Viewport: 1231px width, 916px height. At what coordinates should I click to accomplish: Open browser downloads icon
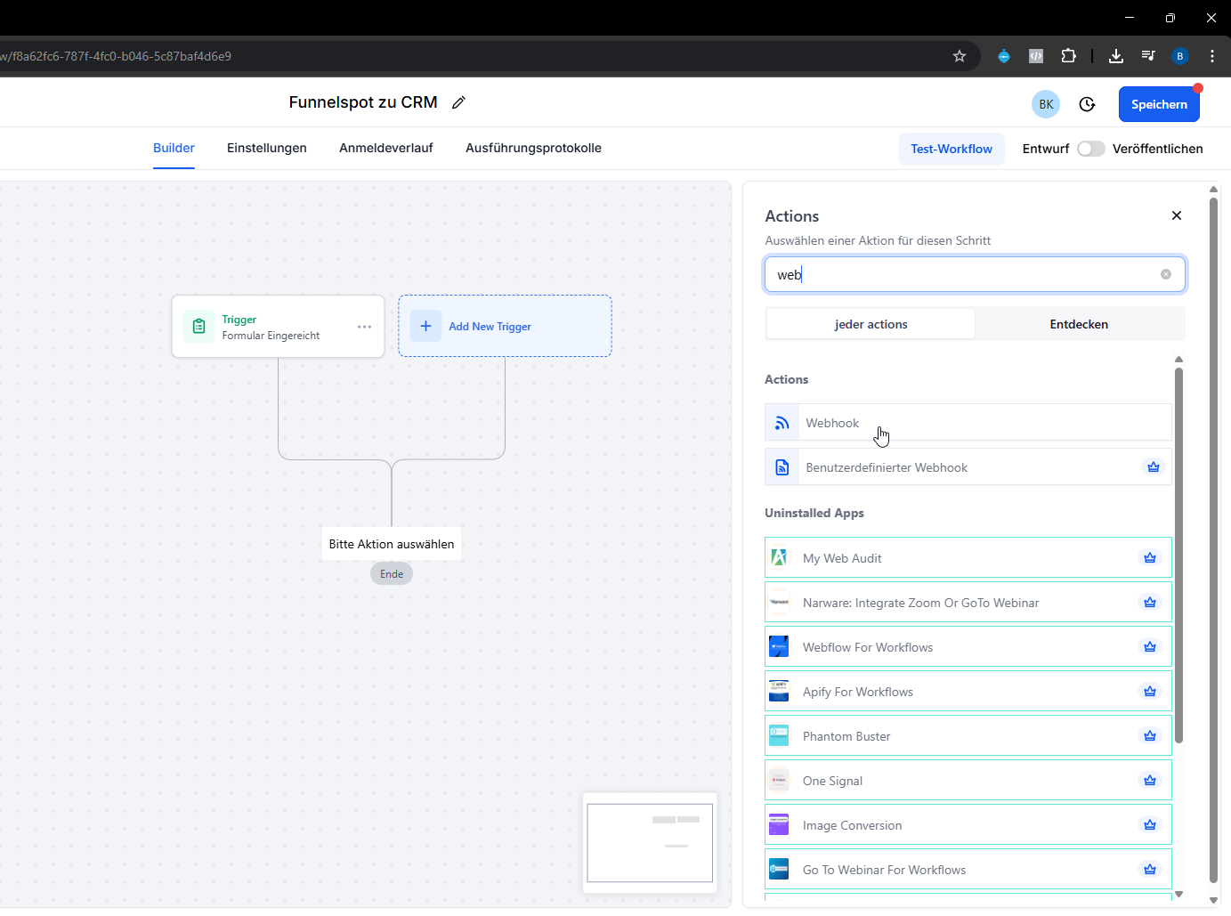pyautogui.click(x=1116, y=56)
